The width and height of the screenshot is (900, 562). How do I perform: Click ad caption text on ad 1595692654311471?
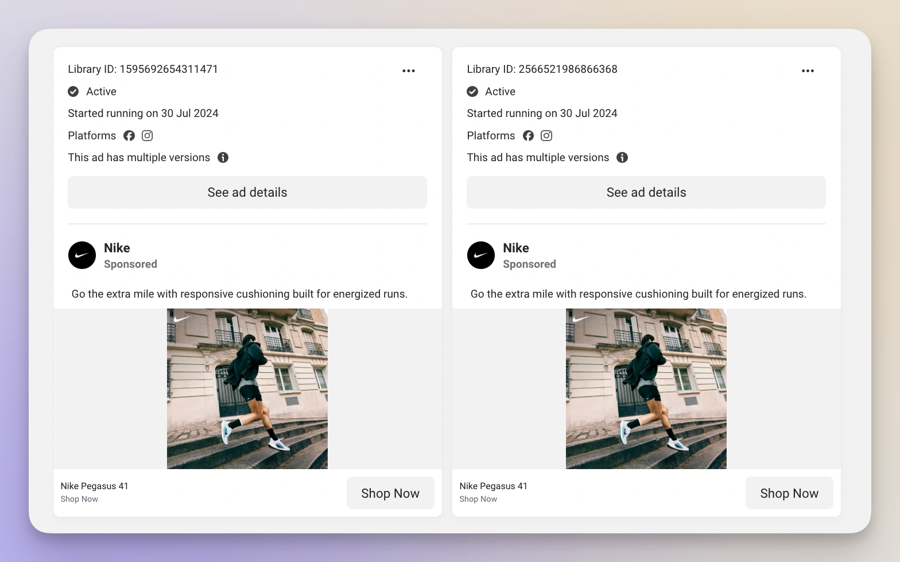coord(239,294)
